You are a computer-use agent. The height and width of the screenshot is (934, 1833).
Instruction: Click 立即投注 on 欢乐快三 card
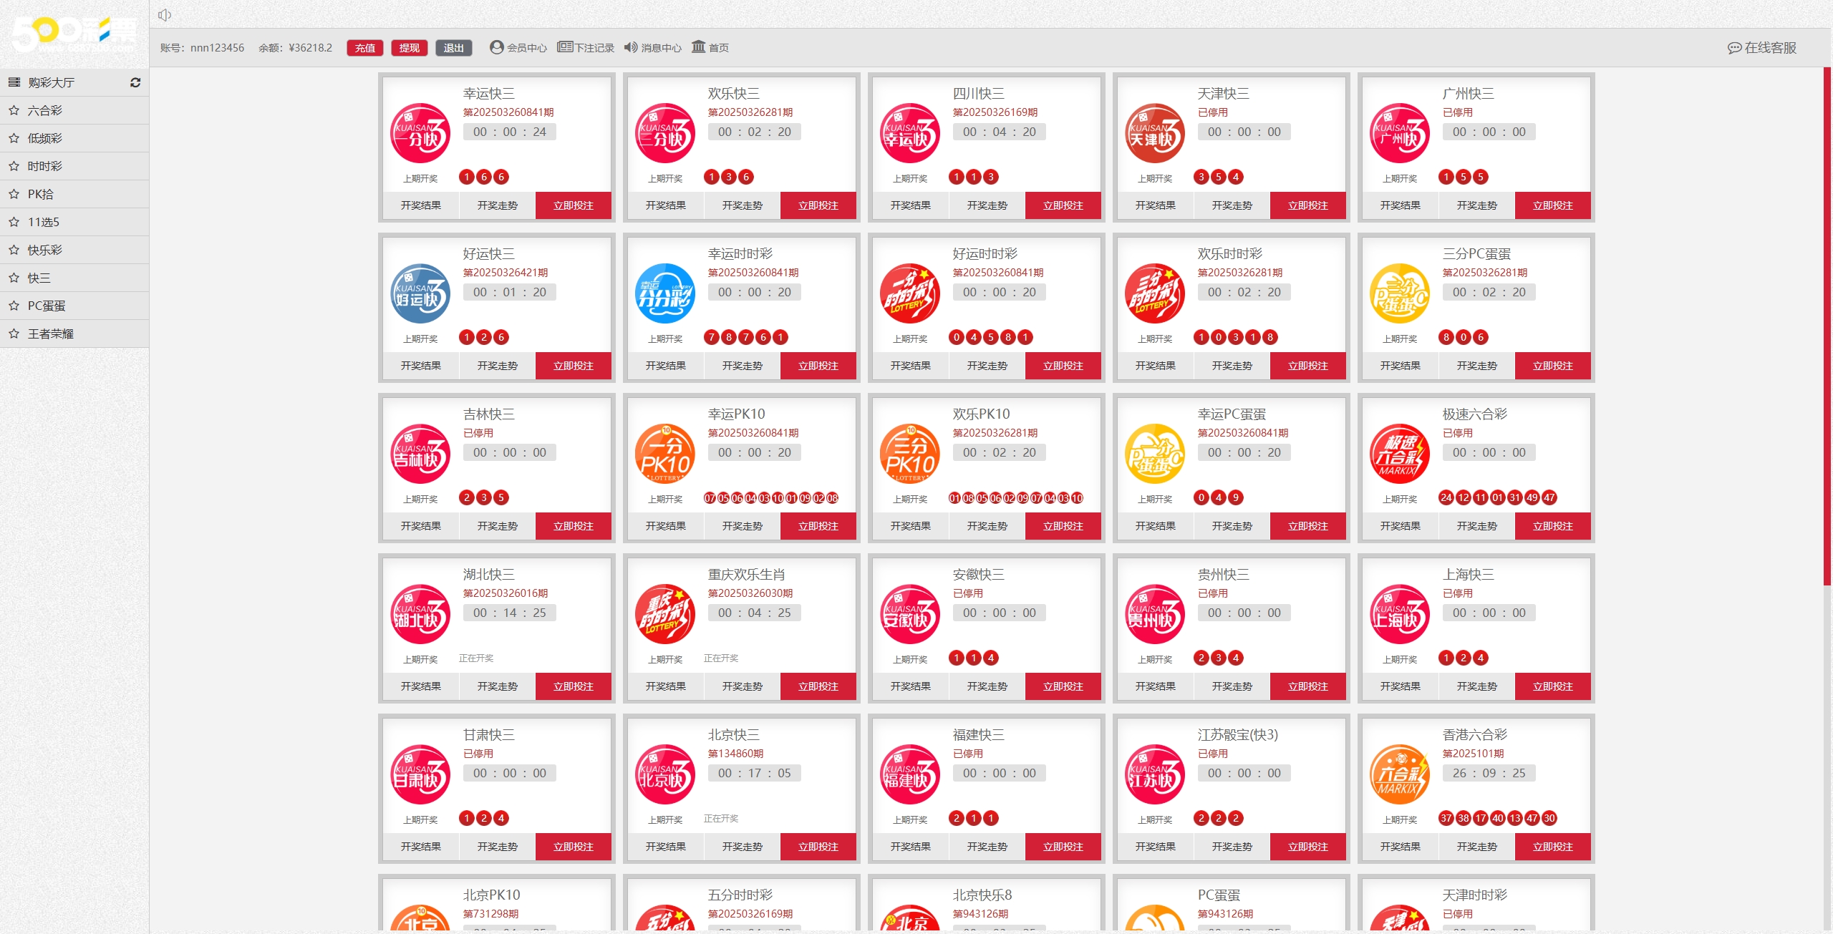818,205
